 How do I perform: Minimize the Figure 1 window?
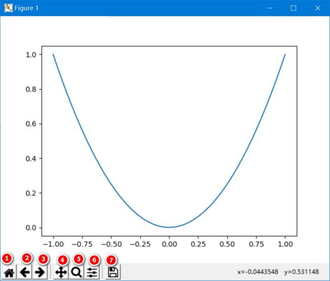(x=270, y=8)
